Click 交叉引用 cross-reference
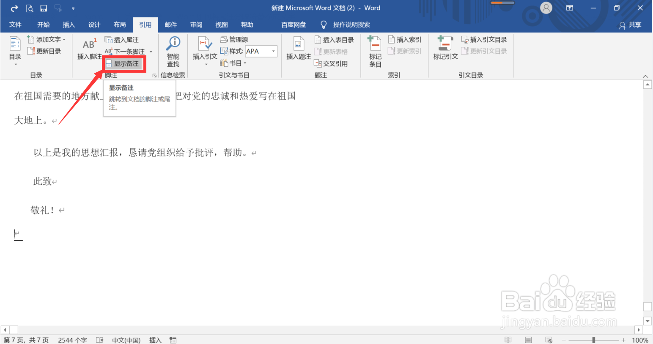This screenshot has width=653, height=344. (331, 63)
